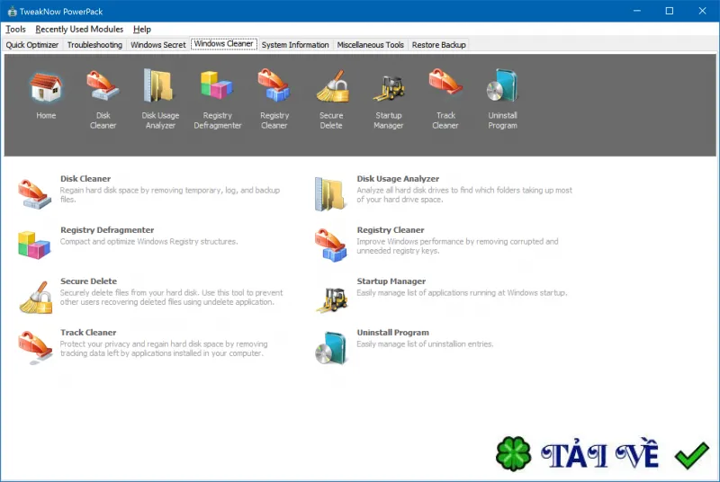Click the Uninstall Program disc list icon
This screenshot has width=720, height=482.
tap(330, 348)
